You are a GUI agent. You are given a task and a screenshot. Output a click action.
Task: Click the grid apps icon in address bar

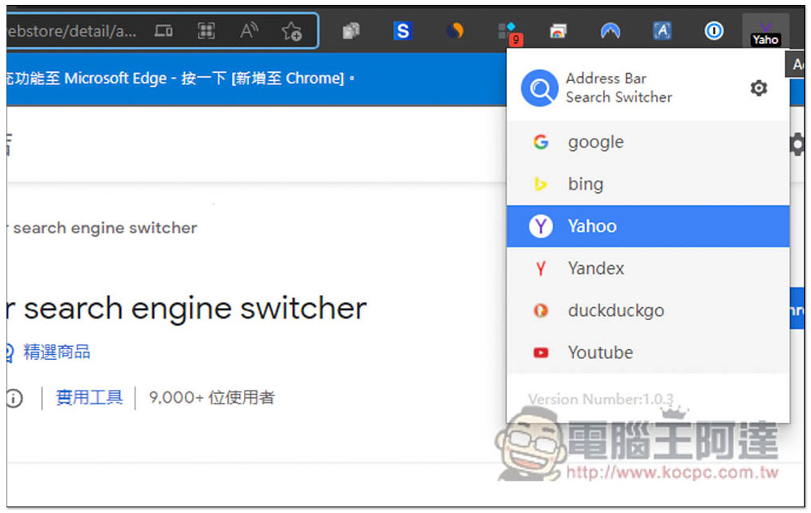206,31
